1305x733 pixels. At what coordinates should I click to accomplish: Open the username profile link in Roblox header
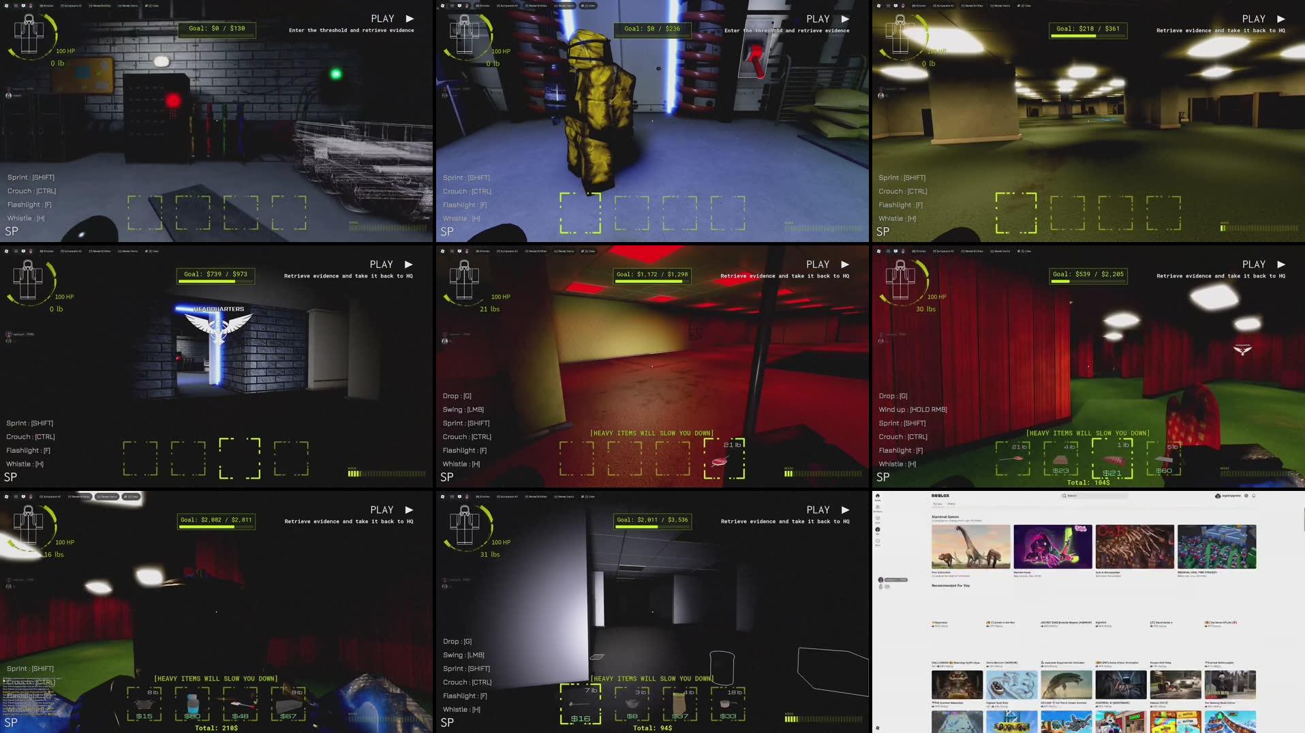pos(1228,496)
